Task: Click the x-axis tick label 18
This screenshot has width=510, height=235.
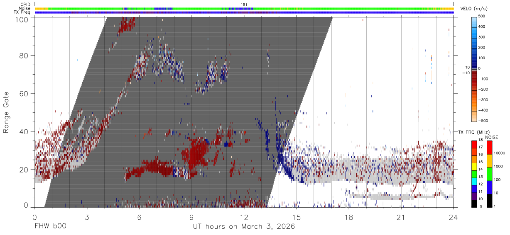Action: pos(349,217)
